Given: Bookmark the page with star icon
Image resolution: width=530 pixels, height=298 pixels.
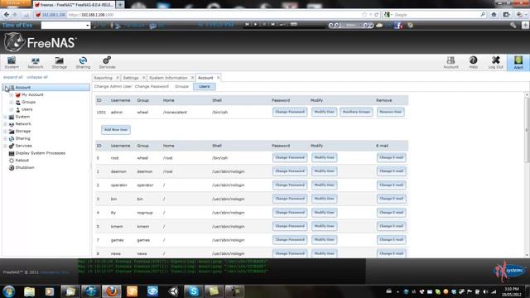Looking at the screenshot, I should [x=364, y=15].
